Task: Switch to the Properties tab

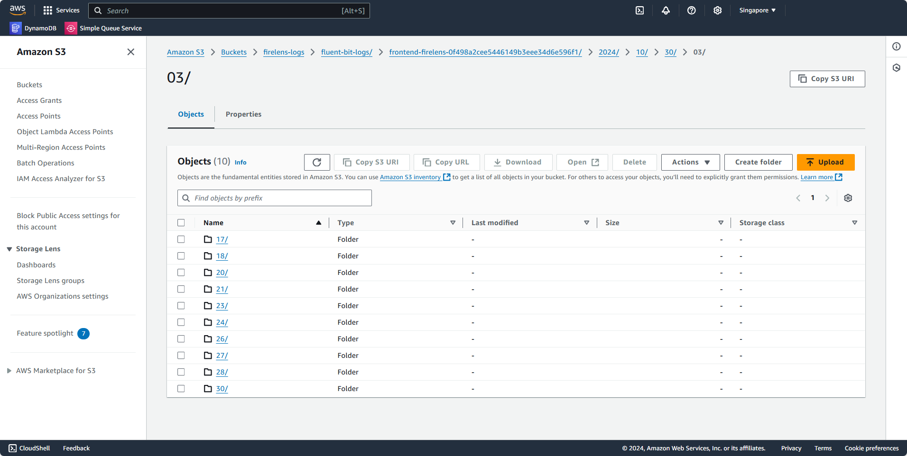Action: pos(243,114)
